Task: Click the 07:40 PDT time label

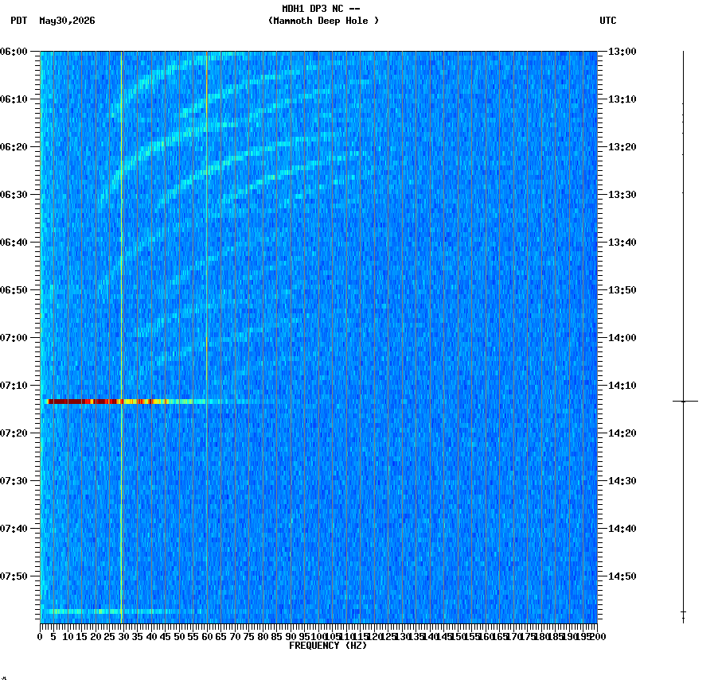Action: [14, 529]
